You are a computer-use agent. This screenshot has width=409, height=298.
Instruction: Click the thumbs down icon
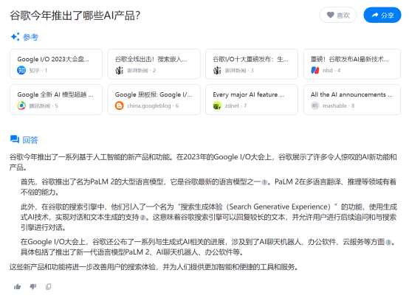tap(33, 287)
